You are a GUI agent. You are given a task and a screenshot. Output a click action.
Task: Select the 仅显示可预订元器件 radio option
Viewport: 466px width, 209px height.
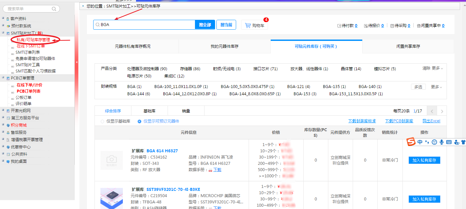pyautogui.click(x=139, y=121)
